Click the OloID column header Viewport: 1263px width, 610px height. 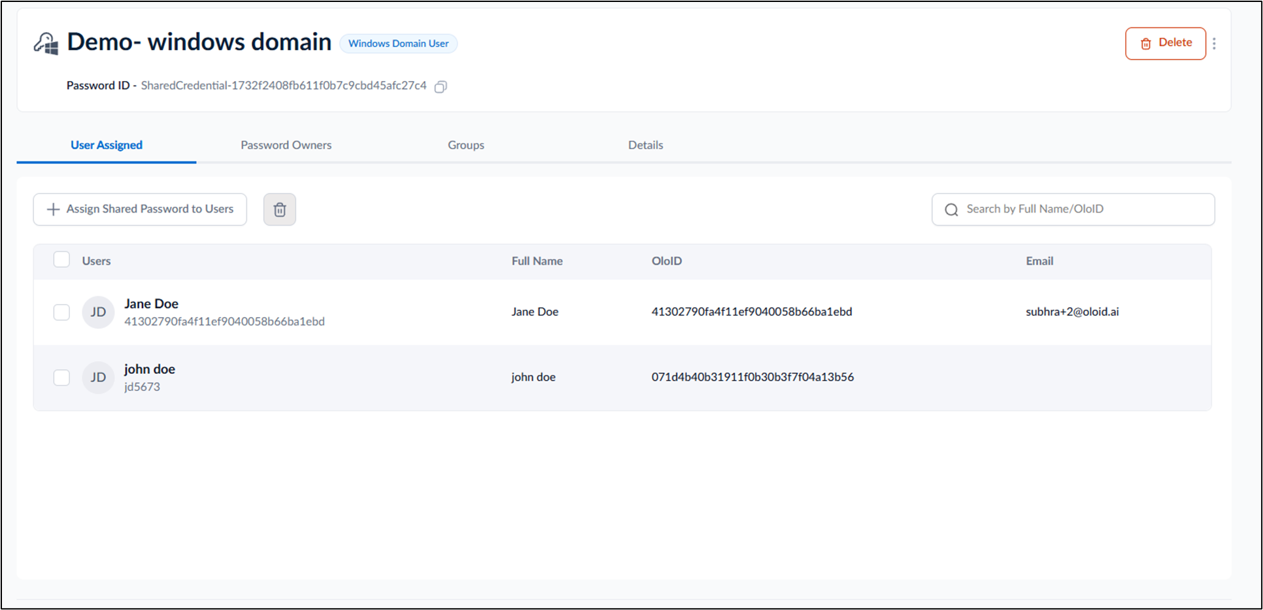click(667, 261)
